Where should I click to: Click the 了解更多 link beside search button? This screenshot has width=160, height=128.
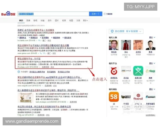109,14
